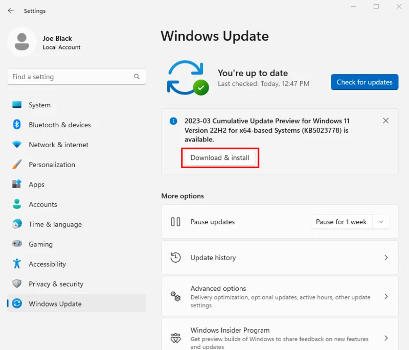Open Windows Insider Program chevron

coord(386,338)
